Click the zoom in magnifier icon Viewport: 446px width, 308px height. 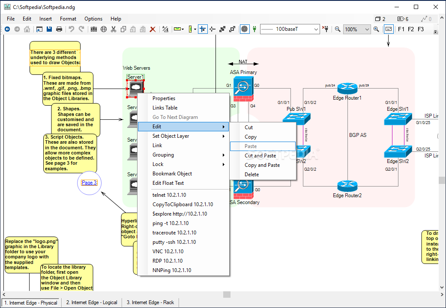pyautogui.click(x=376, y=29)
